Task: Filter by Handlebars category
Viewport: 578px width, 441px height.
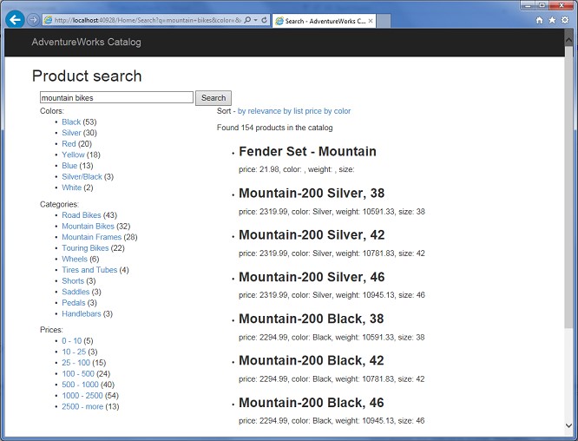Action: click(82, 313)
